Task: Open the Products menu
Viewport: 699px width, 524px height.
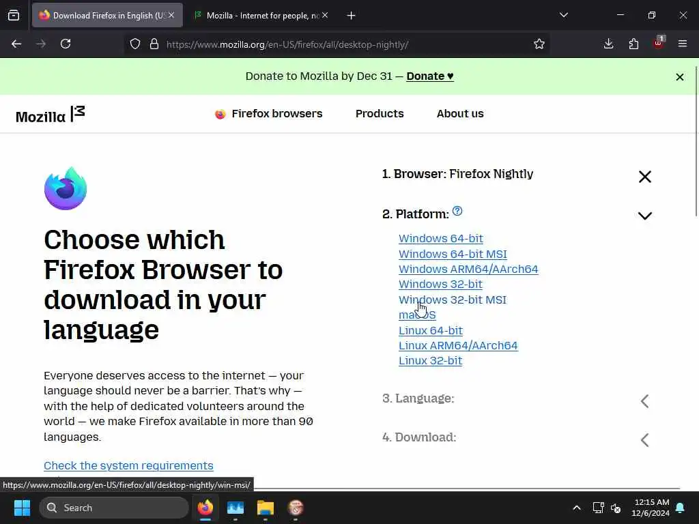Action: point(380,114)
